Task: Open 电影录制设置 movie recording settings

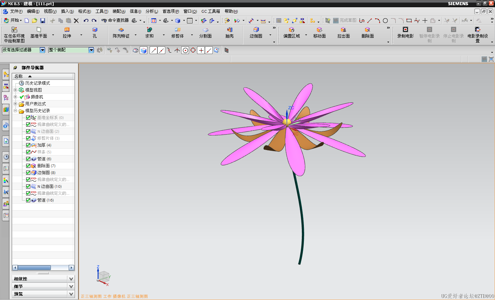Action: click(477, 35)
